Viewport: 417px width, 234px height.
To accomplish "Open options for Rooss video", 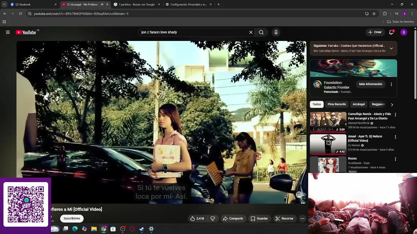I will pos(395,159).
